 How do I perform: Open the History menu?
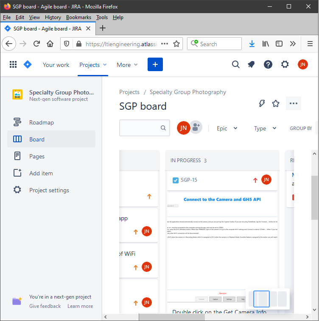tap(53, 17)
